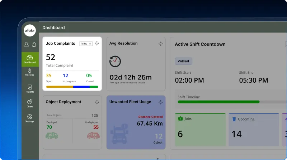Click the Deployed value 70
287x160 pixels.
[x=49, y=127]
